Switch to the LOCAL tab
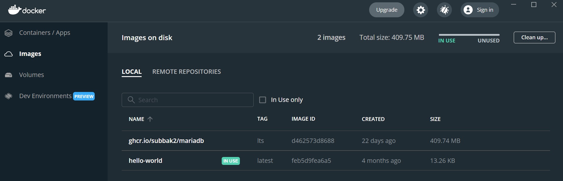This screenshot has width=563, height=181. (x=132, y=72)
